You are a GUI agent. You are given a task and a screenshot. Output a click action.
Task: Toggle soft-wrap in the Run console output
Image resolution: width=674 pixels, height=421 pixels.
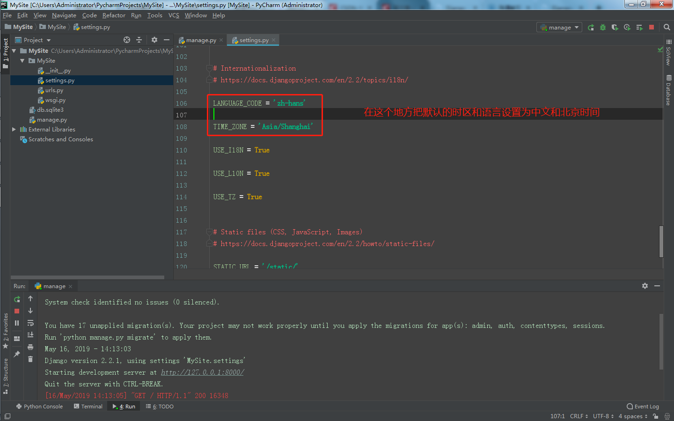30,323
